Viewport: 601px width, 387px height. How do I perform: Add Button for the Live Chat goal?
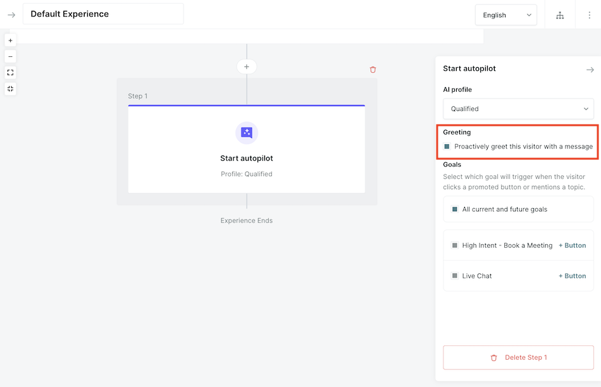pyautogui.click(x=573, y=276)
